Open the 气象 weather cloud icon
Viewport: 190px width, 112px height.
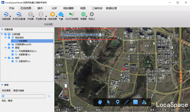pyautogui.click(x=61, y=14)
